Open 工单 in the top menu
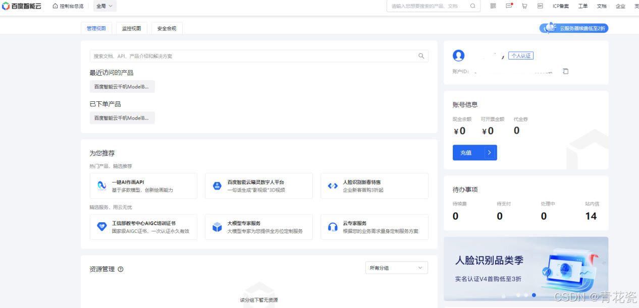The height and width of the screenshot is (308, 639). (x=582, y=6)
